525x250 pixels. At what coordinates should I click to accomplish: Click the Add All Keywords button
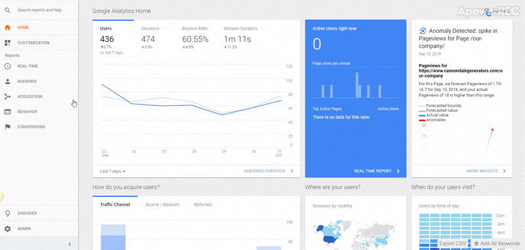click(497, 243)
